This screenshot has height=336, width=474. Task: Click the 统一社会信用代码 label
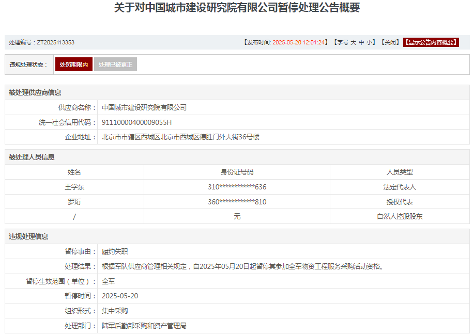tap(67, 122)
